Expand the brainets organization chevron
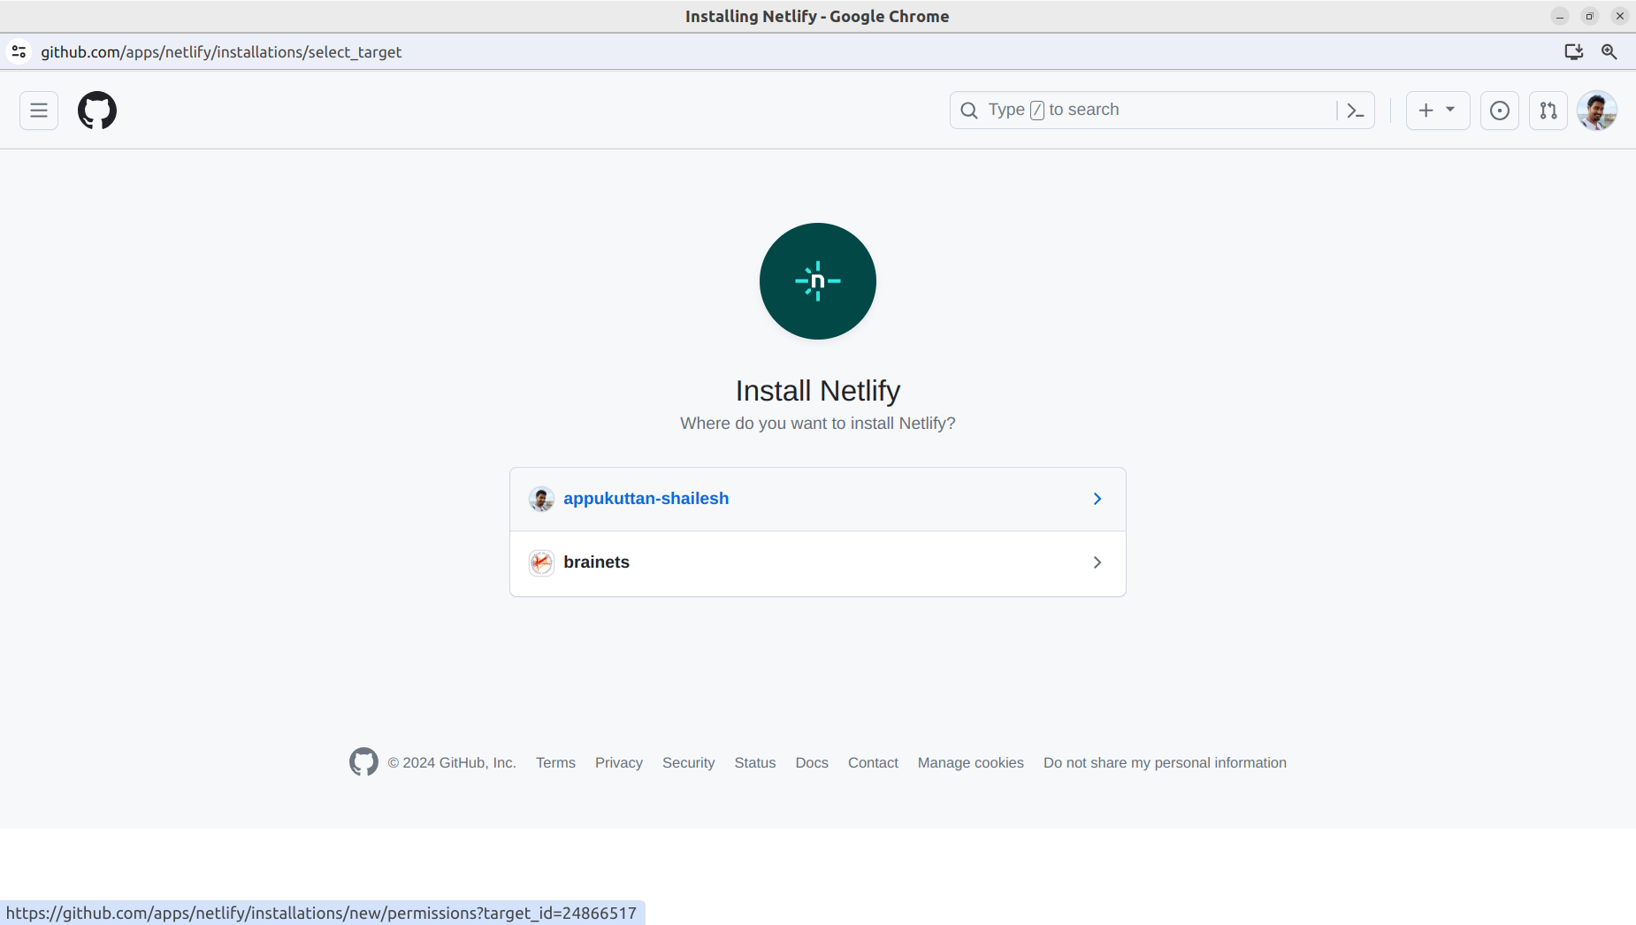This screenshot has width=1636, height=925. [x=1097, y=562]
